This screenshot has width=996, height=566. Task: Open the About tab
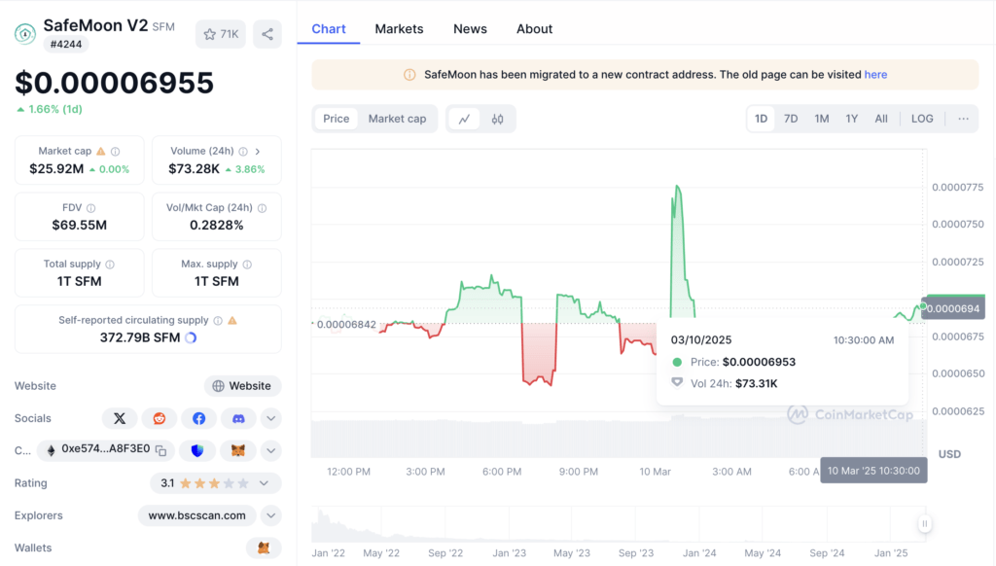(534, 29)
